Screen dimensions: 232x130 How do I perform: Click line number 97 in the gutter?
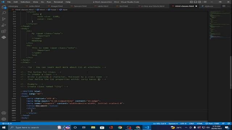(14, 91)
